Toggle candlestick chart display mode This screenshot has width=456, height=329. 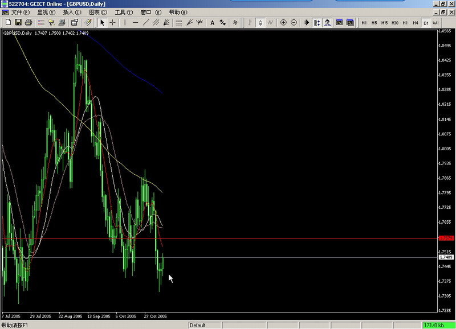(x=260, y=23)
